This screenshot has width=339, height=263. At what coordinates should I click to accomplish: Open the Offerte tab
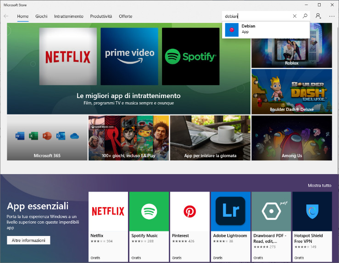[x=125, y=16]
